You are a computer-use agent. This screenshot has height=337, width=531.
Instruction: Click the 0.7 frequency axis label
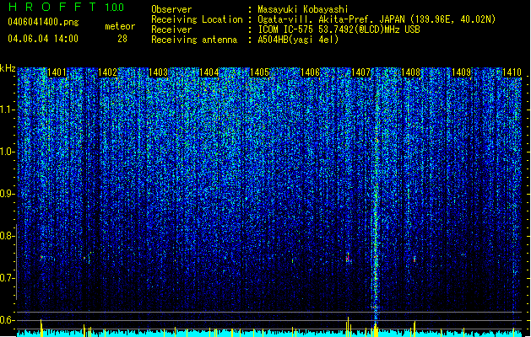point(8,278)
